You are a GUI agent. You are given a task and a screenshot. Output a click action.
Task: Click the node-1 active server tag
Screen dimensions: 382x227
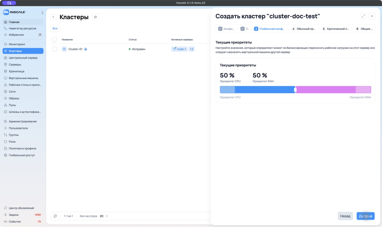(179, 49)
